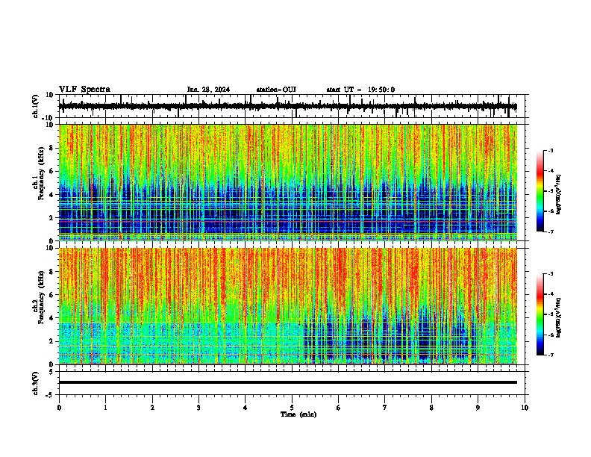Click the date text "Jan. 28, 2024"
Screen dimensions: 591x457
pos(208,90)
